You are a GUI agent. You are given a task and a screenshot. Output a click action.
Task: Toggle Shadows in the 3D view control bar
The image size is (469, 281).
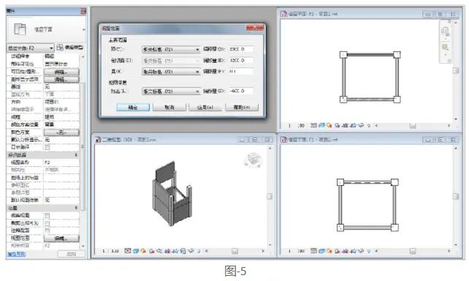pyautogui.click(x=152, y=251)
